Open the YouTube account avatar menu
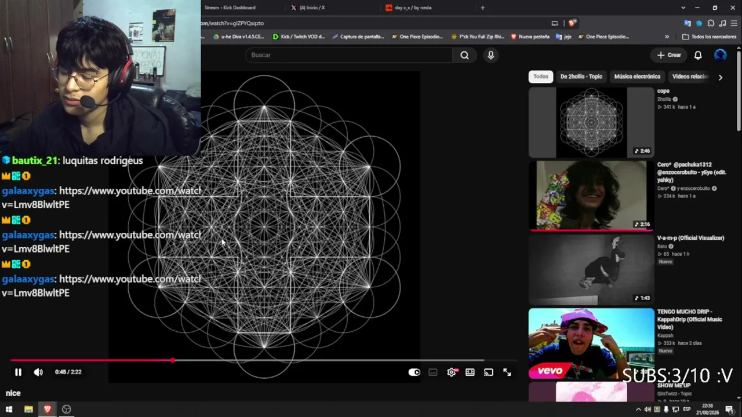 (721, 55)
